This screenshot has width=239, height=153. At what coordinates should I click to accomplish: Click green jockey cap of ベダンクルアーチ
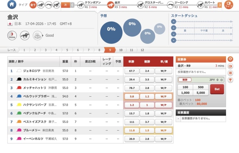pyautogui.click(x=19, y=113)
